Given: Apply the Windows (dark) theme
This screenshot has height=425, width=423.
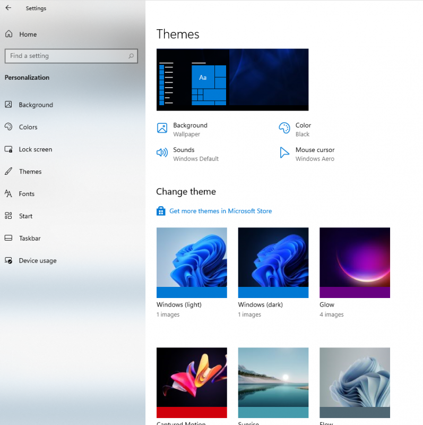Looking at the screenshot, I should (x=273, y=262).
